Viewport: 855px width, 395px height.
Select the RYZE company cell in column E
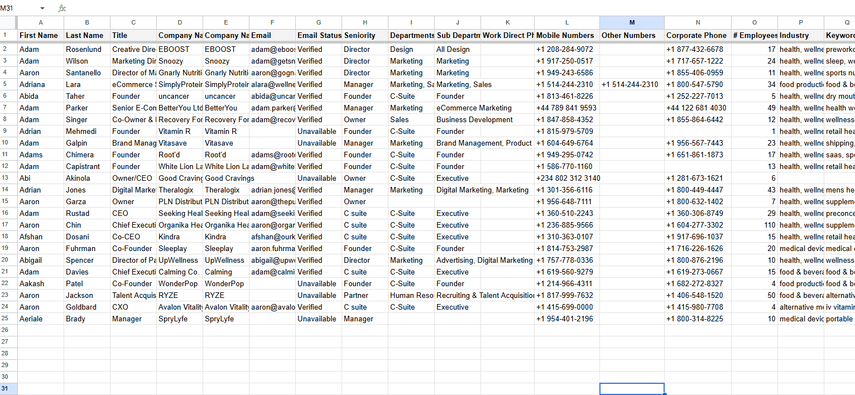pyautogui.click(x=226, y=295)
